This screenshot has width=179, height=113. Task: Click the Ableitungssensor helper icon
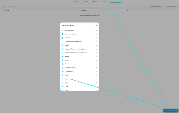click(63, 31)
